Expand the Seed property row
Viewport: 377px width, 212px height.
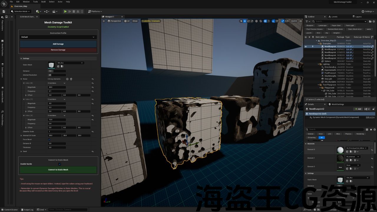click(21, 151)
